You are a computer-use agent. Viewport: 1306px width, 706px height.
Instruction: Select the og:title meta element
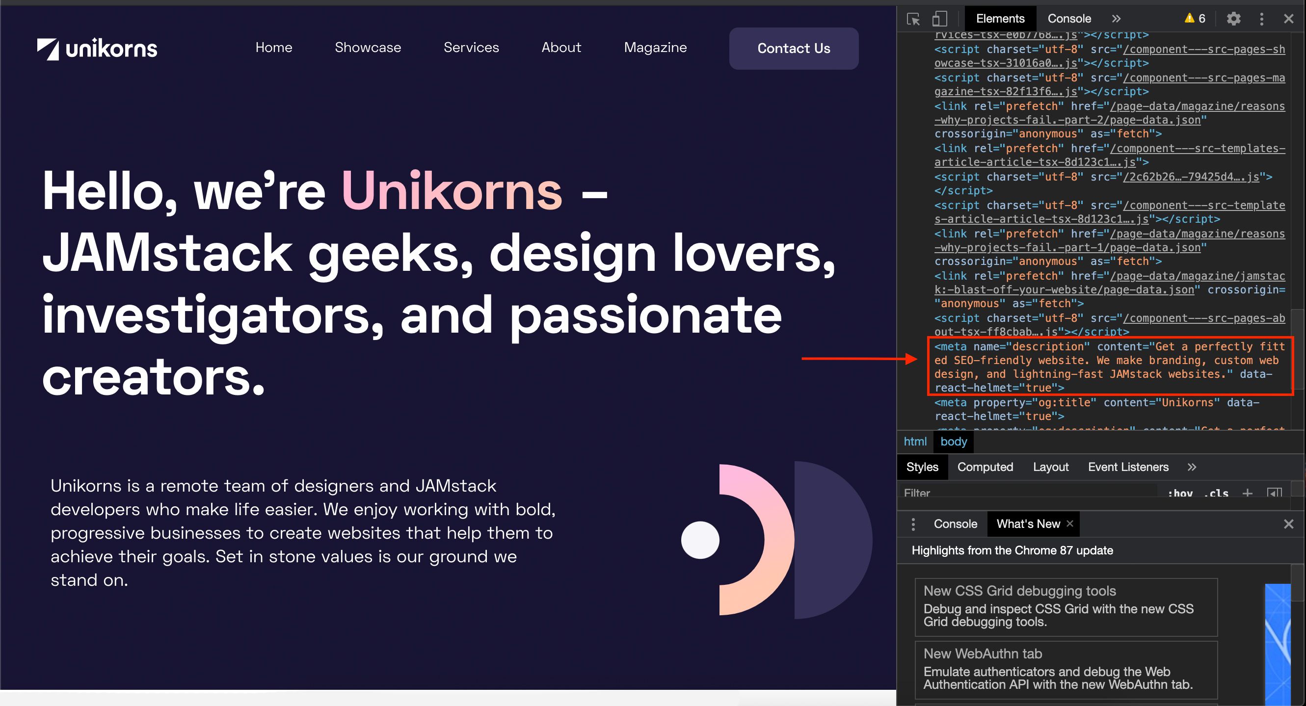pyautogui.click(x=1096, y=409)
